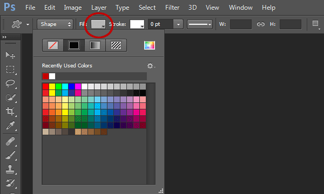Open the Window menu
Screen dimensions: 324x194
(240, 8)
